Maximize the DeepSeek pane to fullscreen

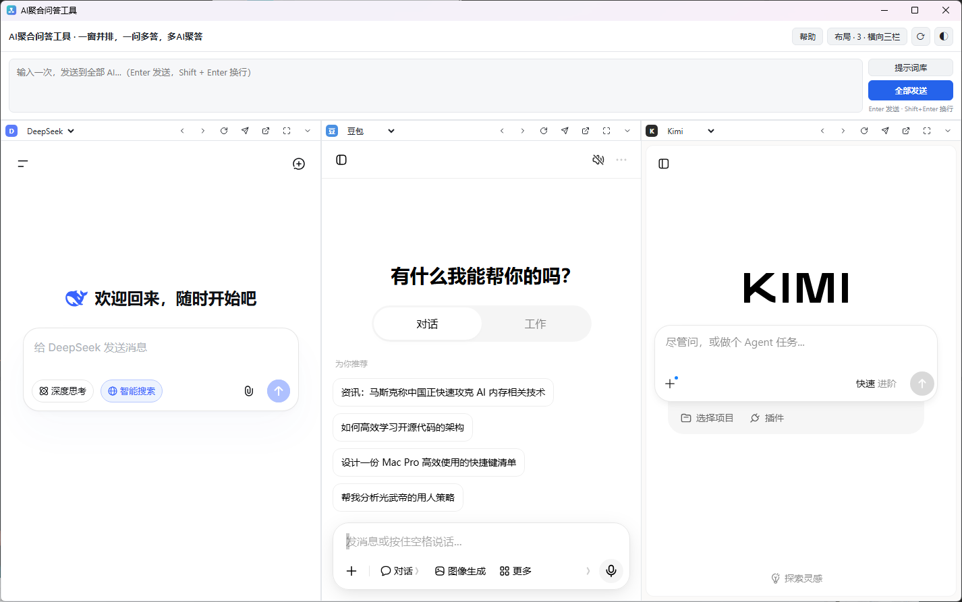tap(287, 131)
